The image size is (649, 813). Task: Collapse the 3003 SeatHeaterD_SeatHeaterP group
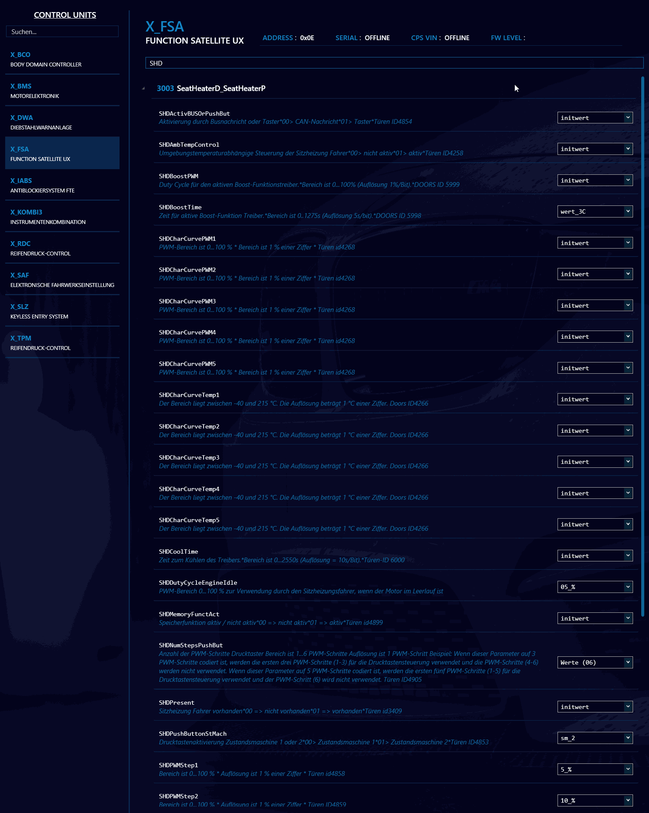coord(143,88)
